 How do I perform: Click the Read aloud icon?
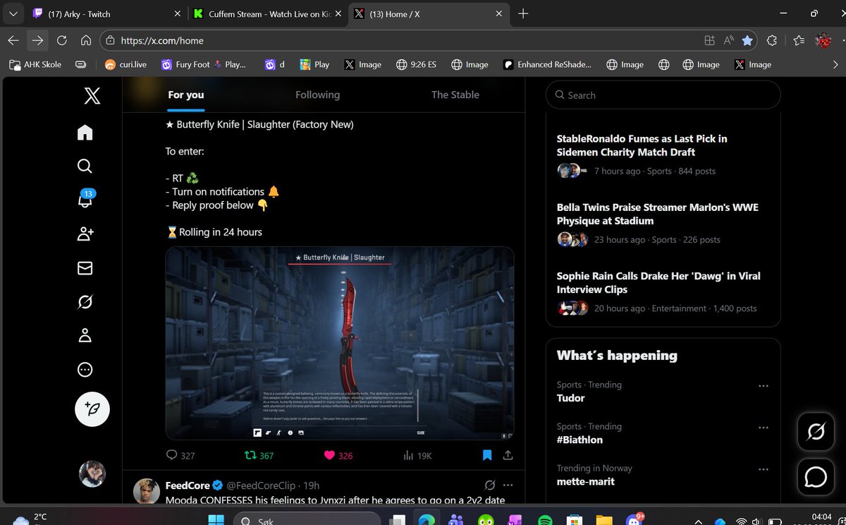tap(728, 40)
